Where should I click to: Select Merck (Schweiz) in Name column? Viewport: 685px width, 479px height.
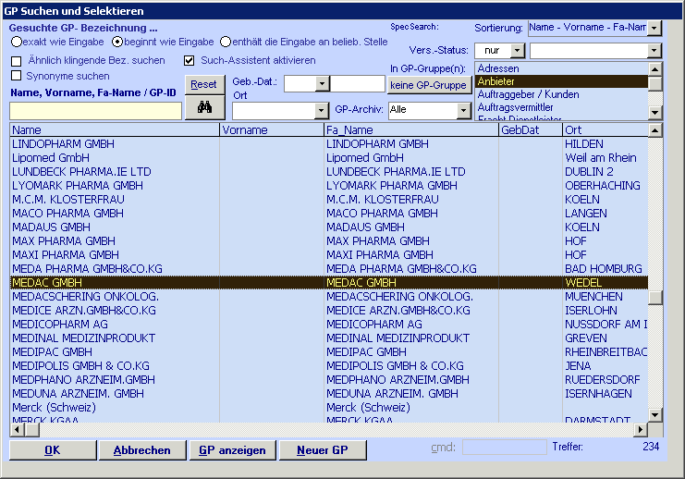[115, 407]
